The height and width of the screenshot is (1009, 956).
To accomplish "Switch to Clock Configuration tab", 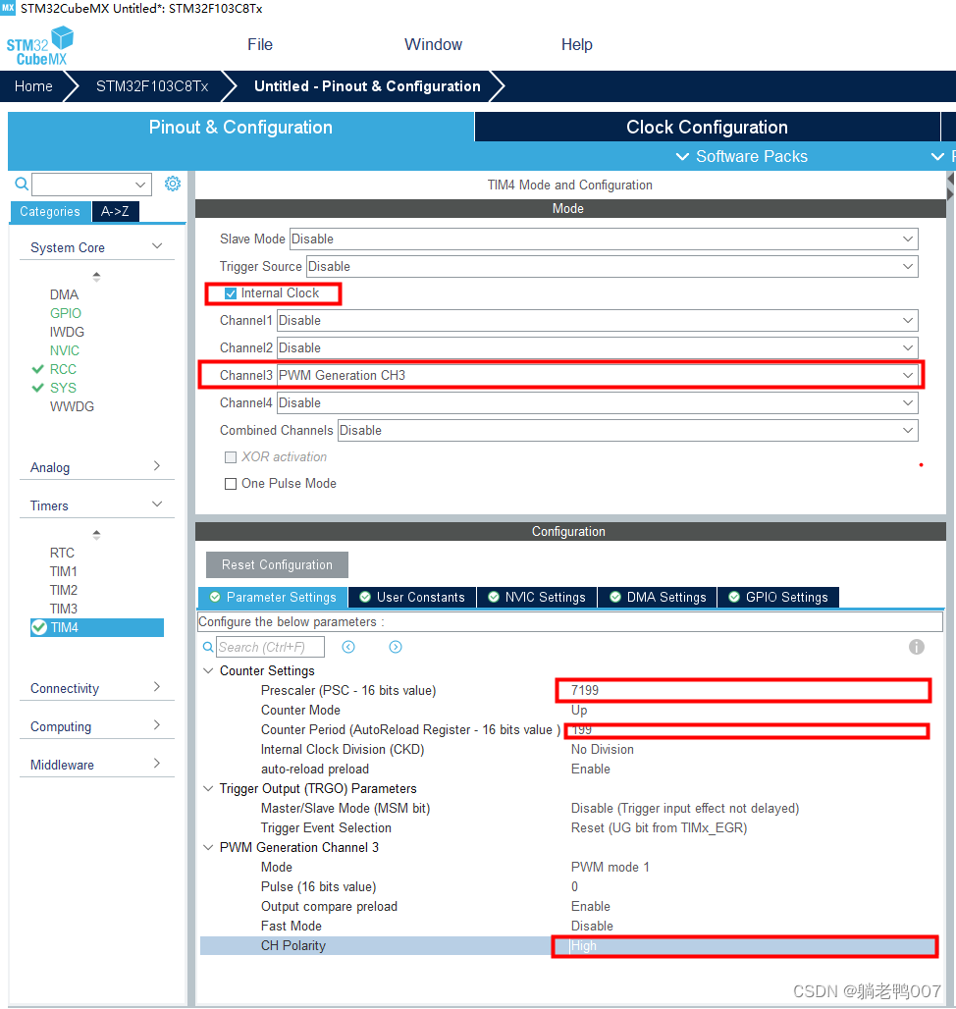I will pos(707,127).
